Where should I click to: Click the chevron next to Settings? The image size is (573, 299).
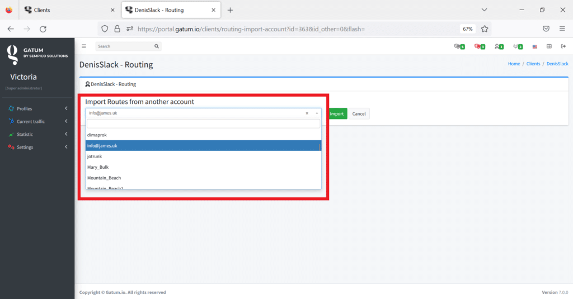click(66, 147)
